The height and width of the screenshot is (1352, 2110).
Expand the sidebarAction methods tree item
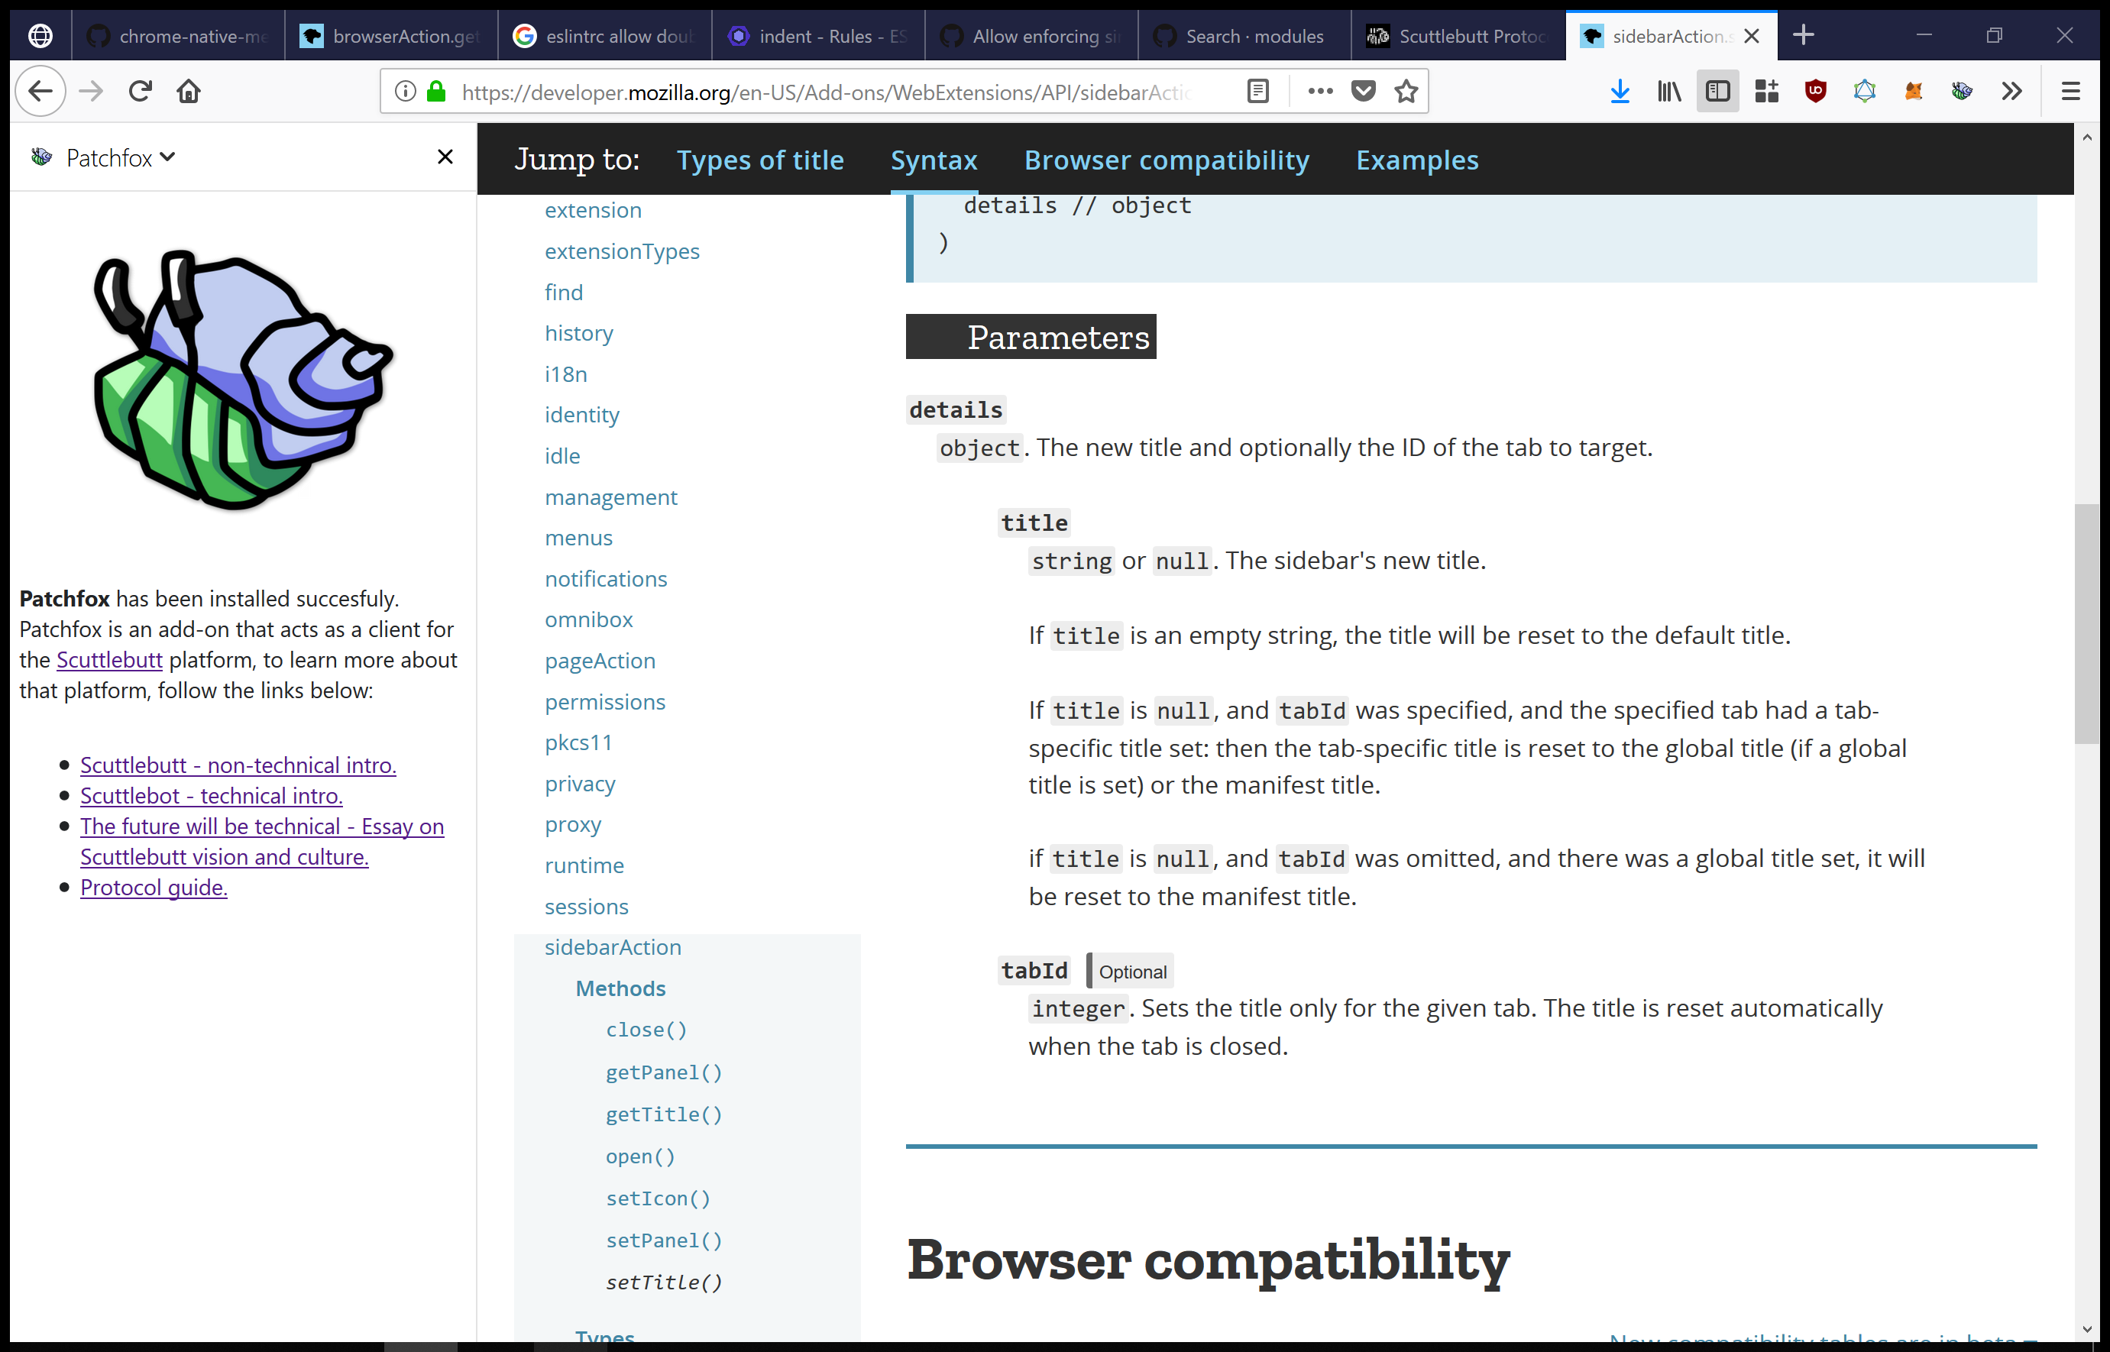click(620, 988)
